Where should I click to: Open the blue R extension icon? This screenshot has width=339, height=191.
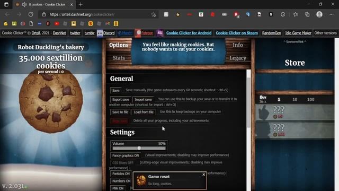tap(248, 14)
